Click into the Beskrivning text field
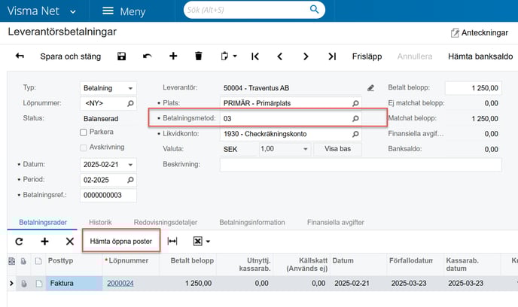The width and height of the screenshot is (518, 307). pos(360,165)
